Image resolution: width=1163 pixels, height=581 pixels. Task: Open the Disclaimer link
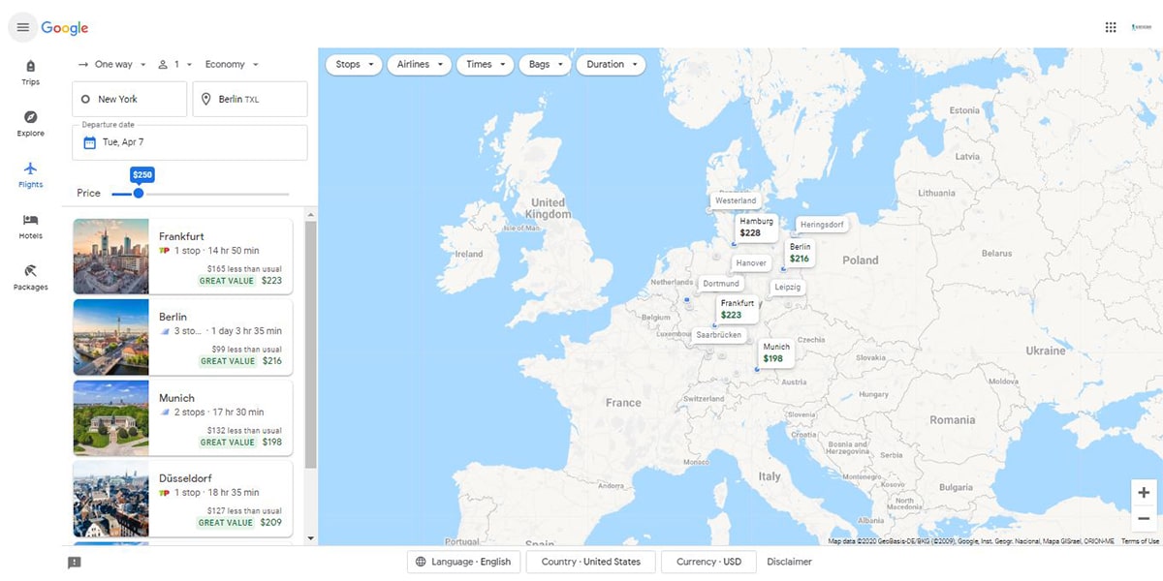790,562
